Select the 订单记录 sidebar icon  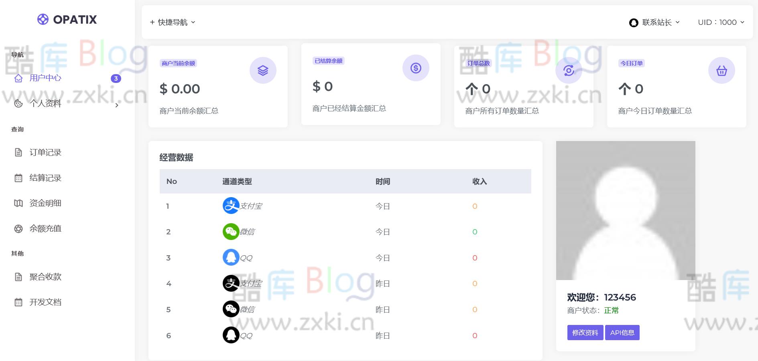18,152
